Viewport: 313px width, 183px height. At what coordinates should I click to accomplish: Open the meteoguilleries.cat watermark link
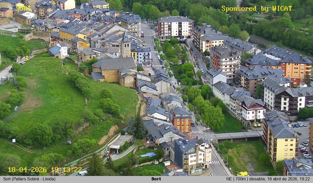pyautogui.click(x=299, y=172)
